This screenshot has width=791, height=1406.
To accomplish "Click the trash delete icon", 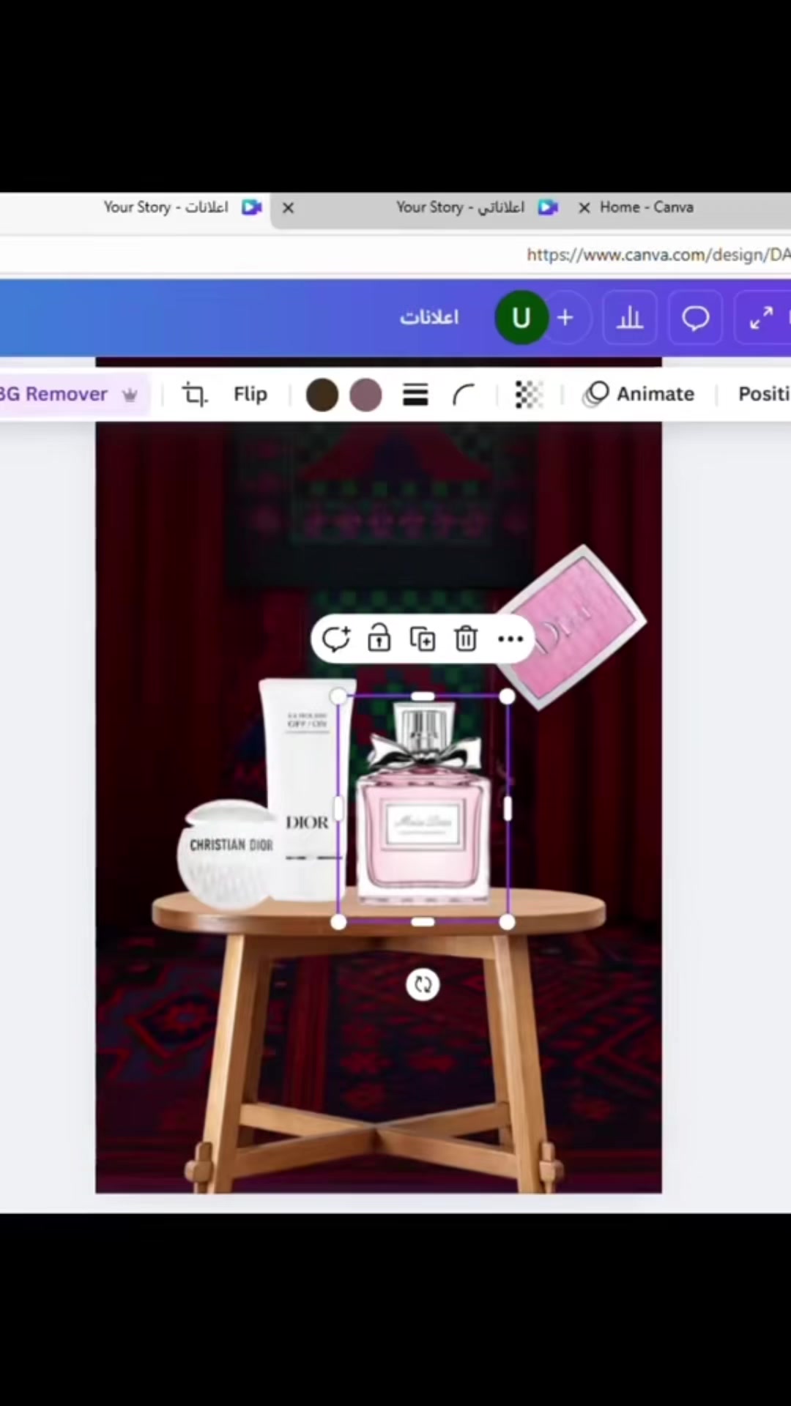I will pyautogui.click(x=467, y=639).
